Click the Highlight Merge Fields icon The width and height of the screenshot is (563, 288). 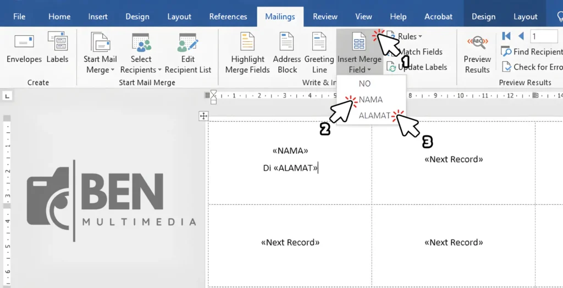(x=247, y=43)
